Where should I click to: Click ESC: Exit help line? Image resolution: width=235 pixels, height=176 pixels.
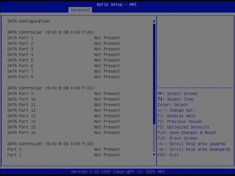pyautogui.click(x=168, y=155)
